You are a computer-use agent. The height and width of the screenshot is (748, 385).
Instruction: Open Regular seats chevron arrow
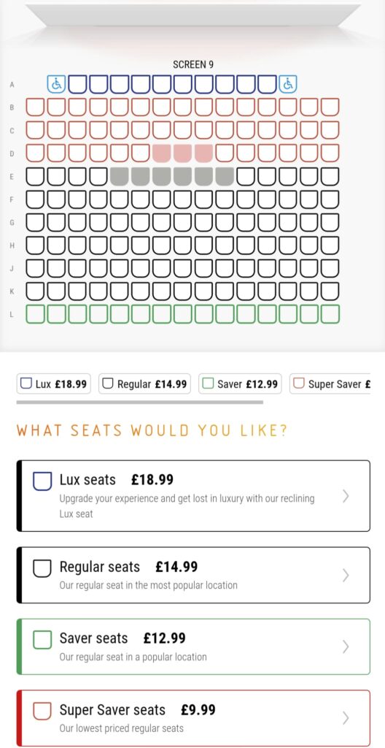(346, 576)
